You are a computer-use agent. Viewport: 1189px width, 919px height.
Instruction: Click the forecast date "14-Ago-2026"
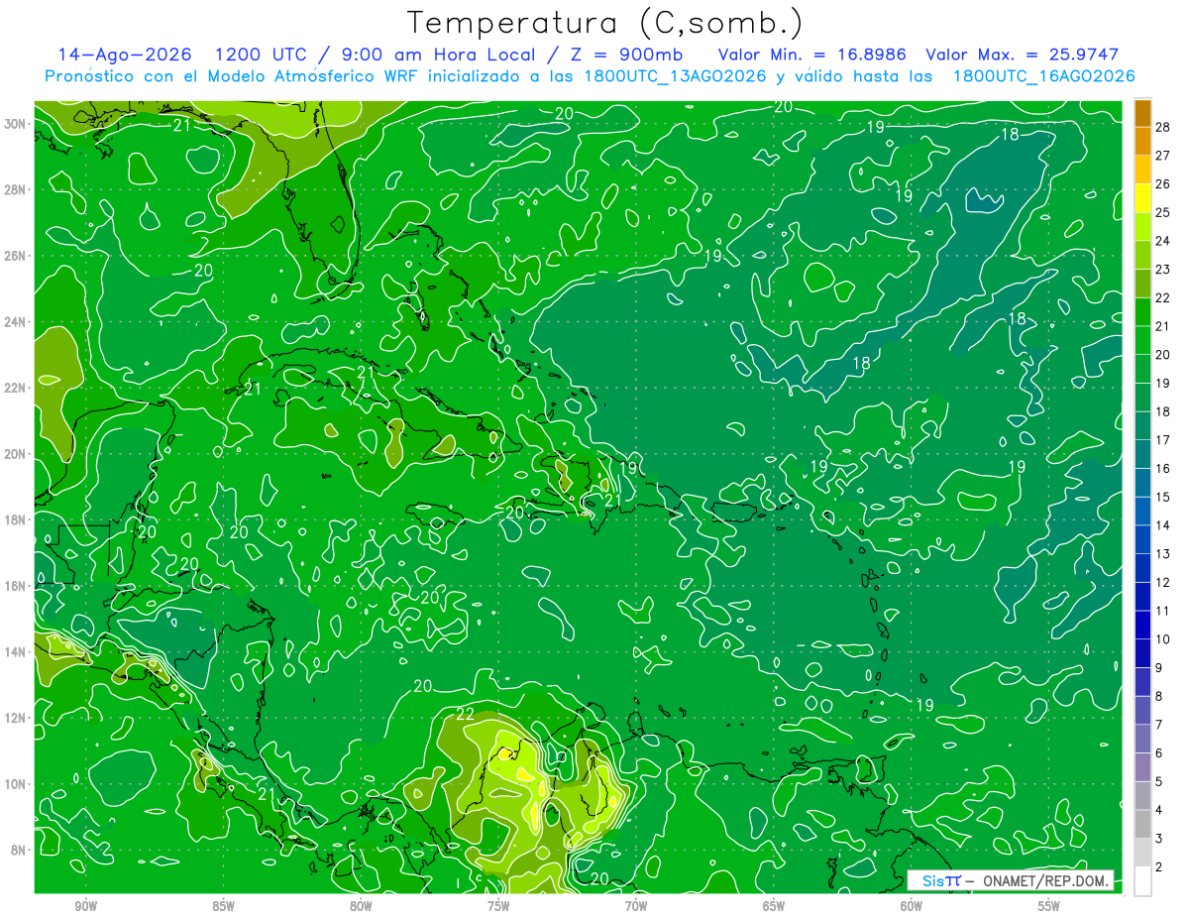click(x=125, y=55)
